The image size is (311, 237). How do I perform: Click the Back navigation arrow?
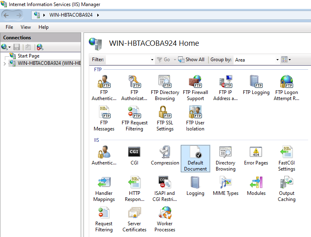(x=6, y=15)
